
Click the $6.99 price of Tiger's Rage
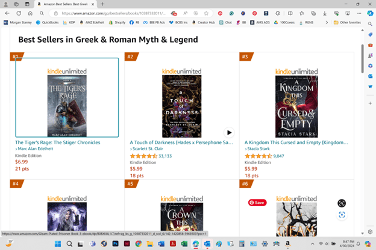tap(21, 162)
